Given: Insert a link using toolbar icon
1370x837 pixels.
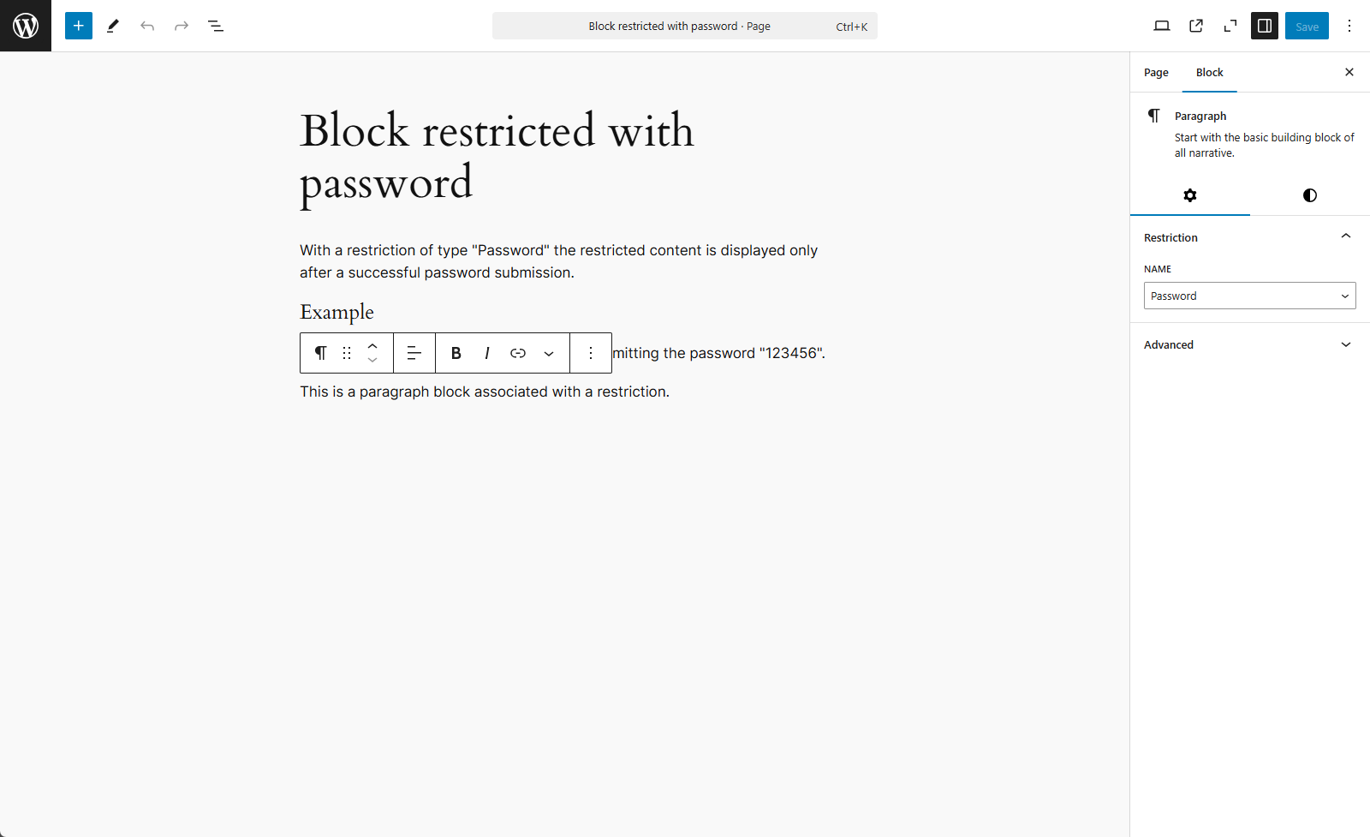Looking at the screenshot, I should coord(518,353).
